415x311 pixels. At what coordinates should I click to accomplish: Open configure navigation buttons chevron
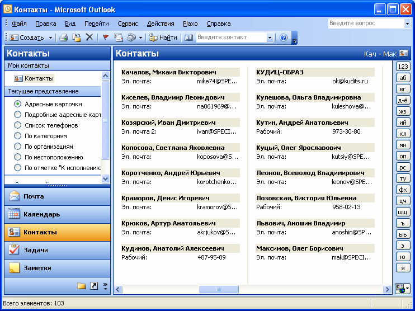tap(105, 286)
